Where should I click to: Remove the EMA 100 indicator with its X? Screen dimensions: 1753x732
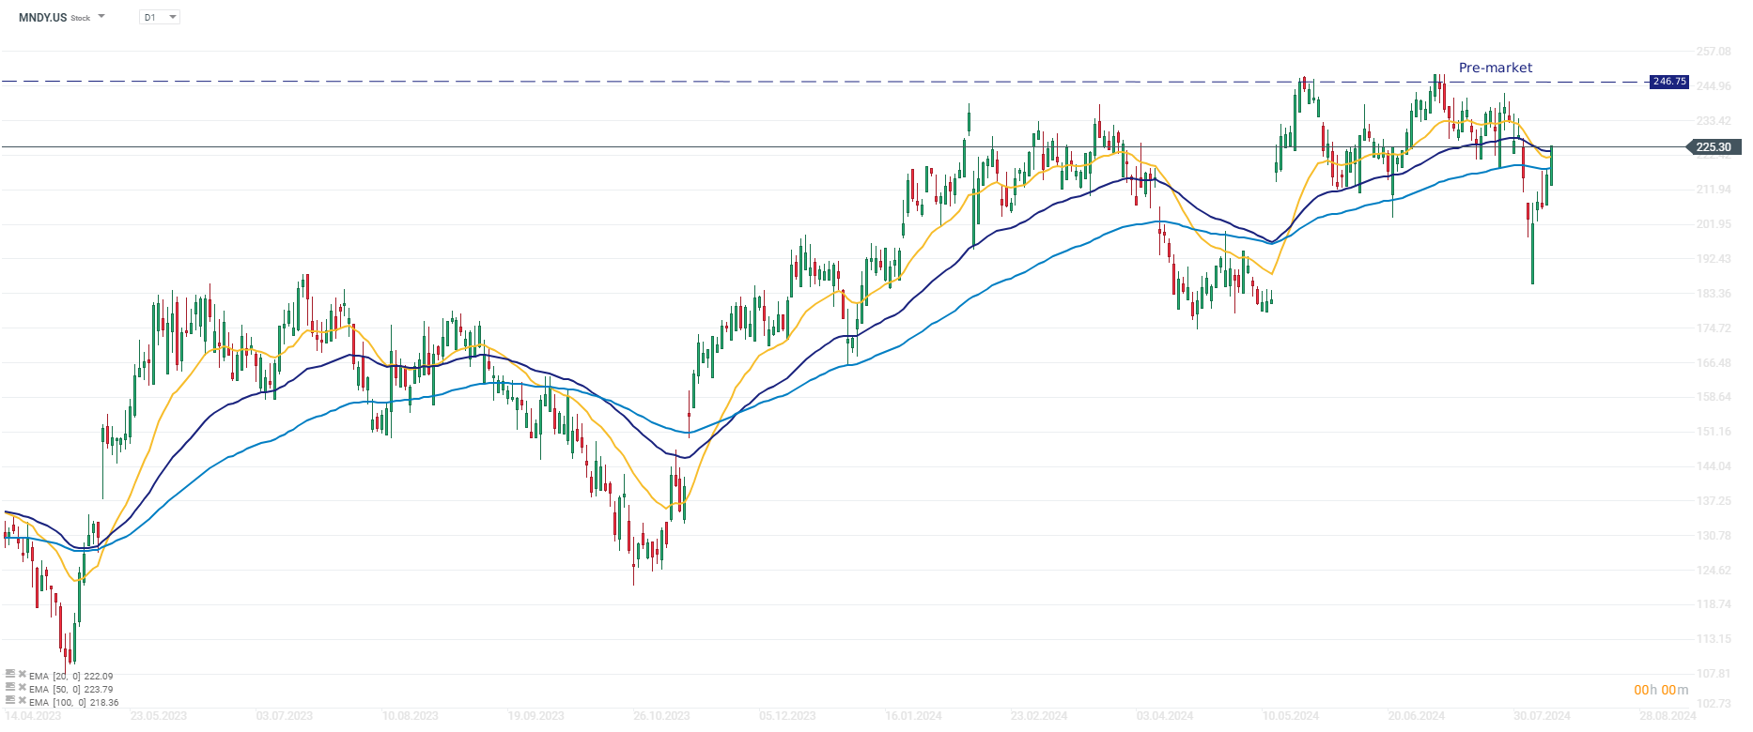tap(23, 700)
